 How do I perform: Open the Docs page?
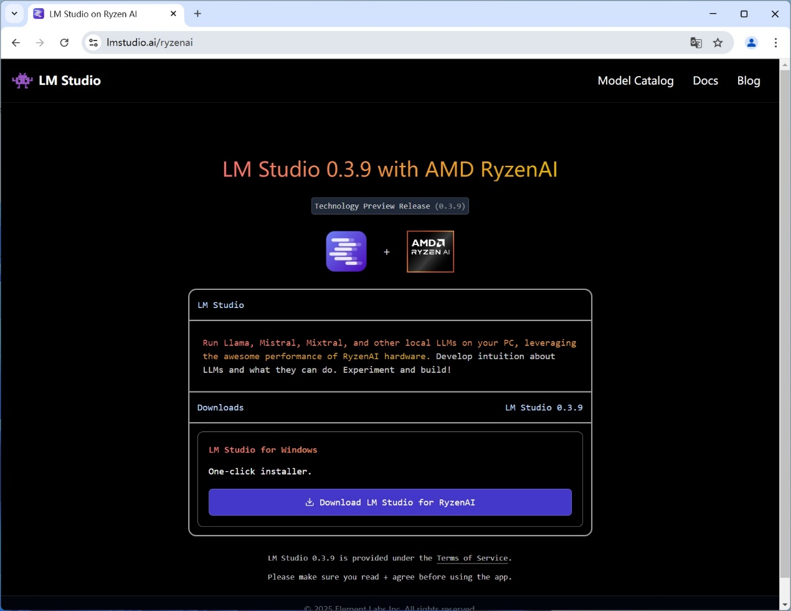click(705, 80)
